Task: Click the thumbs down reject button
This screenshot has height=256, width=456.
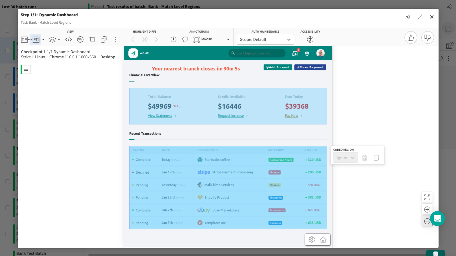Action: pos(427,37)
